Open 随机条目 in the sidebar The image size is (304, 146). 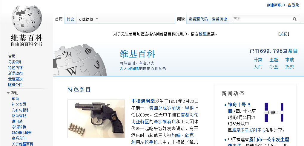(x=15, y=85)
